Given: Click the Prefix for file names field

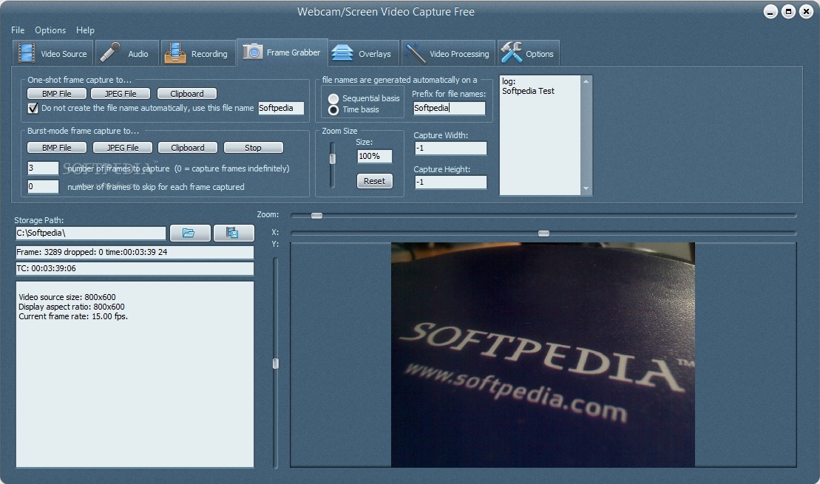Looking at the screenshot, I should pyautogui.click(x=450, y=108).
